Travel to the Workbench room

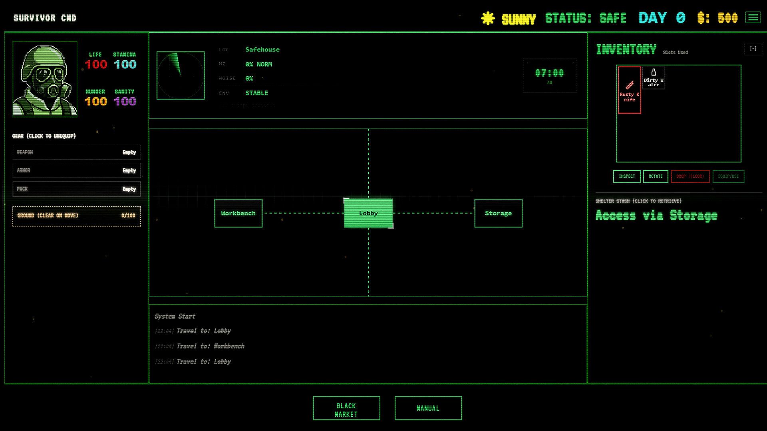(x=238, y=213)
